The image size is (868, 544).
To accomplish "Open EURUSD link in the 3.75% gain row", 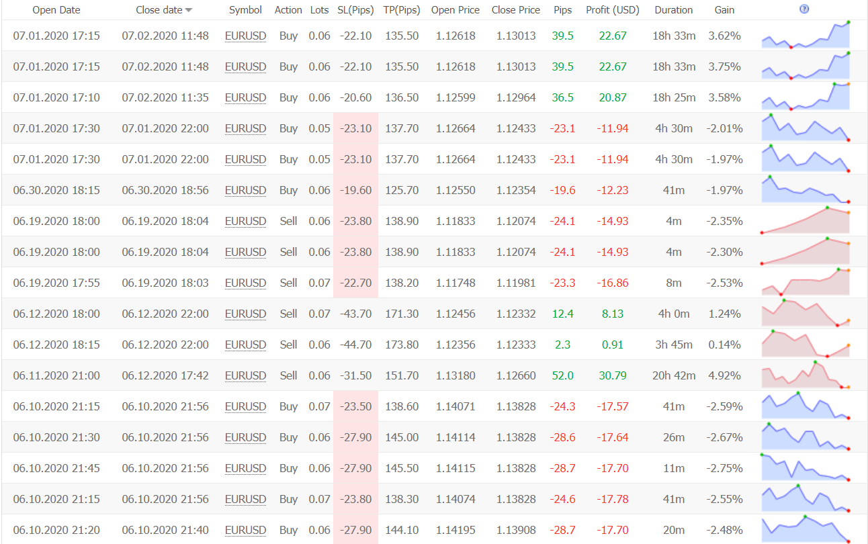I will (245, 66).
